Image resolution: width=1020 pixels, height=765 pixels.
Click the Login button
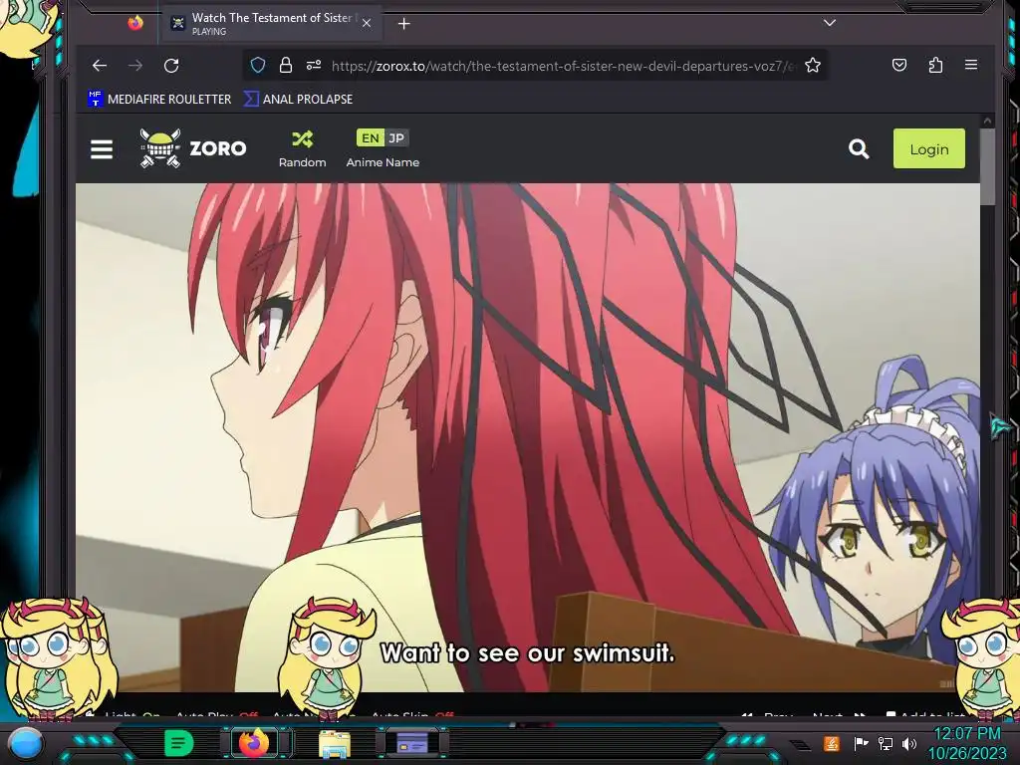(x=929, y=149)
